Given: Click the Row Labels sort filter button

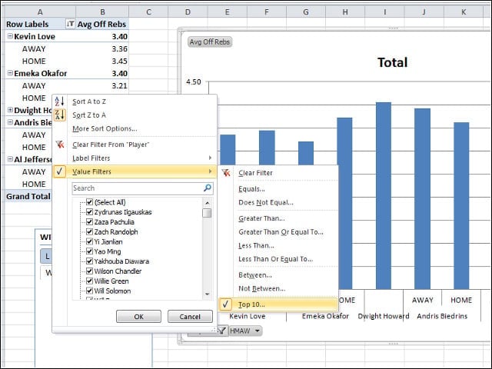Looking at the screenshot, I should [x=70, y=24].
